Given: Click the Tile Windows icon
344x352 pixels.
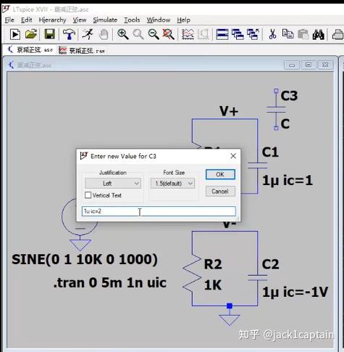Looking at the screenshot, I should pyautogui.click(x=222, y=34).
